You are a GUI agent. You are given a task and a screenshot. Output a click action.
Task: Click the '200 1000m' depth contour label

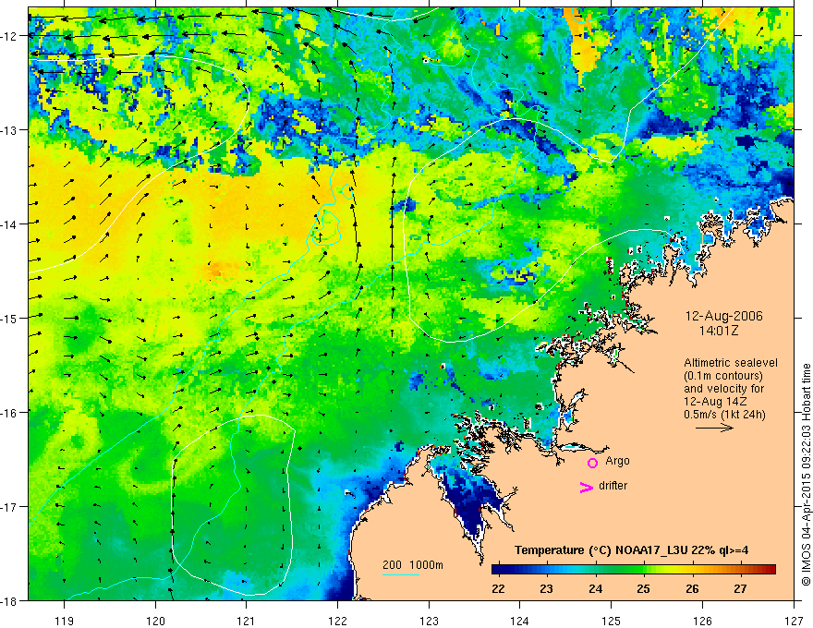pyautogui.click(x=413, y=565)
